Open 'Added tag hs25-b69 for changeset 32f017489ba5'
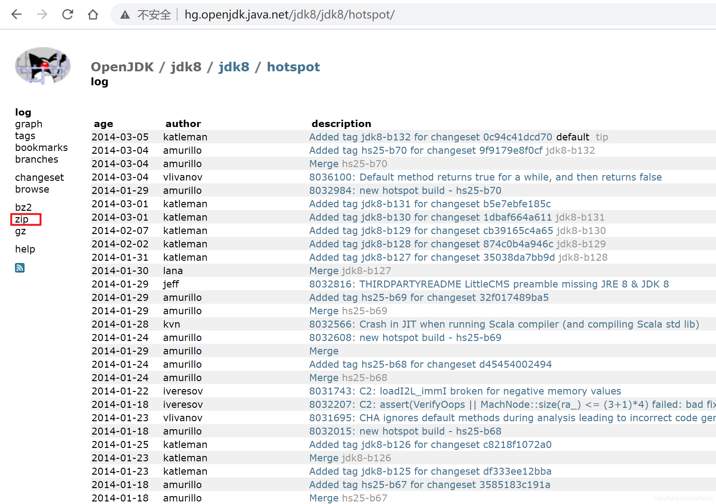 [x=429, y=297]
